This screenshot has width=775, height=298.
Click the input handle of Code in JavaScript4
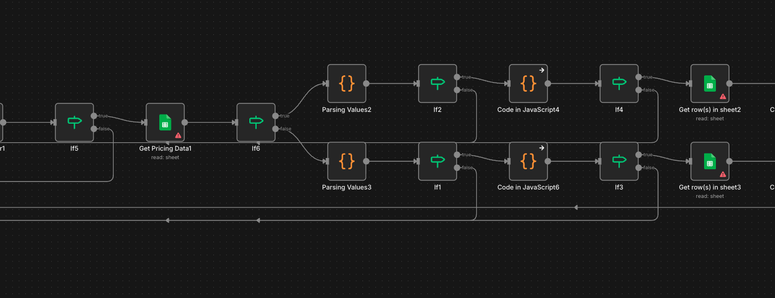tap(508, 83)
